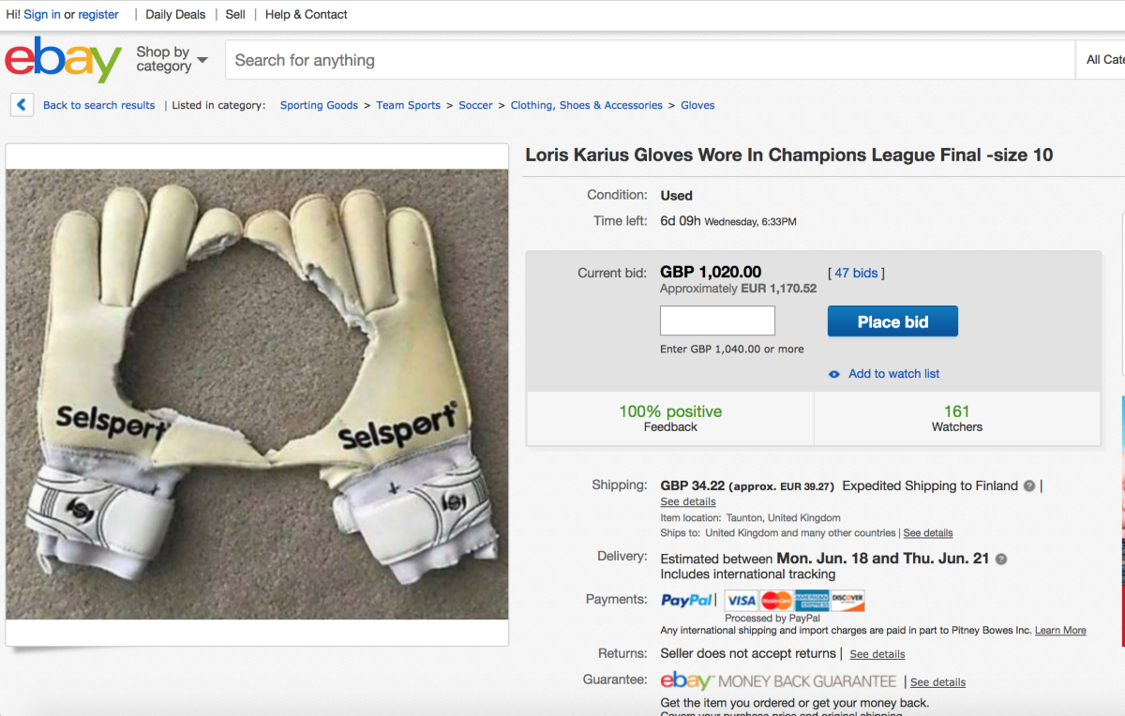Click the Visa card icon
1125x716 pixels.
pyautogui.click(x=741, y=601)
